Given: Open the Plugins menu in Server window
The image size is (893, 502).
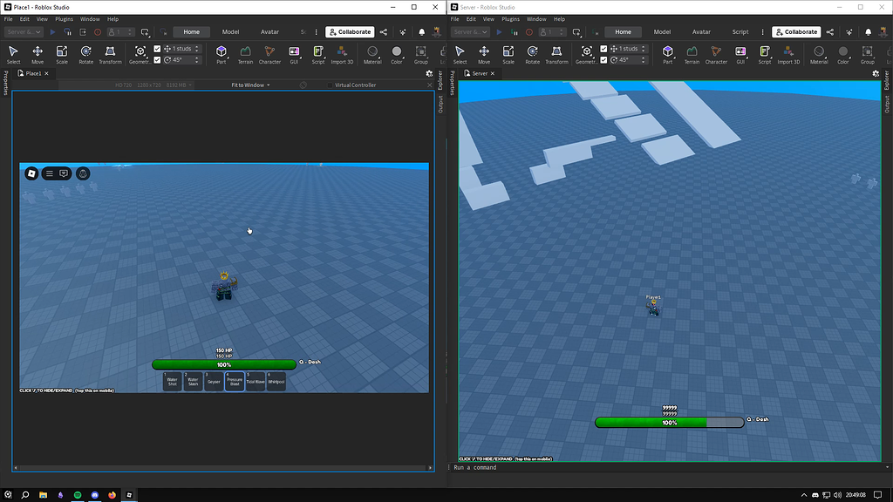Looking at the screenshot, I should pyautogui.click(x=510, y=18).
